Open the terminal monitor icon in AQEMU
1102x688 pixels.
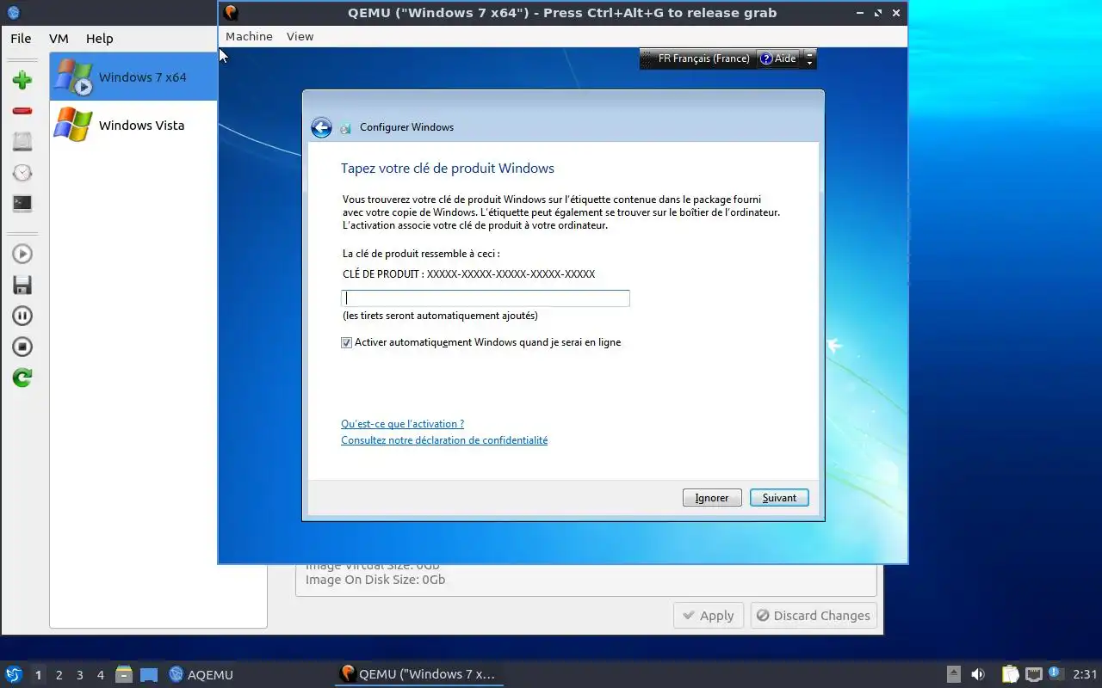[22, 204]
